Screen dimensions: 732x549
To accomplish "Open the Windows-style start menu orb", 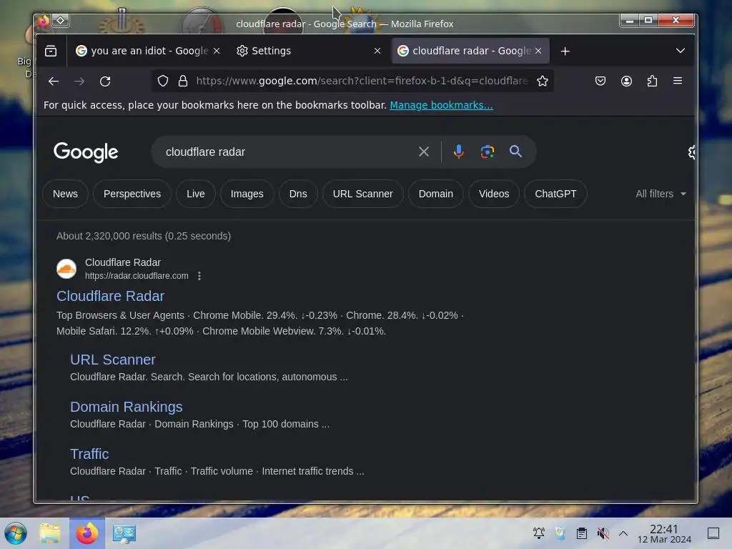I will (x=16, y=533).
